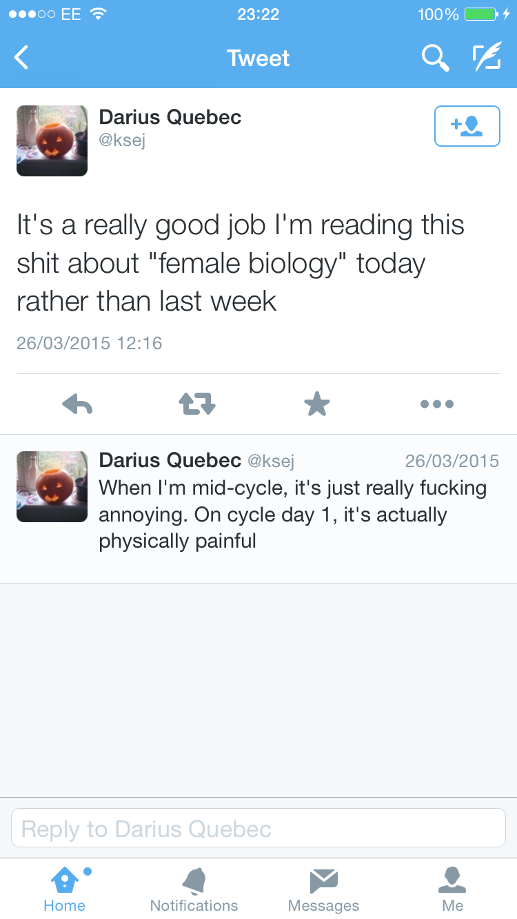The height and width of the screenshot is (919, 517).
Task: Tap the Darius Quebec name in main tweet
Action: coord(170,117)
